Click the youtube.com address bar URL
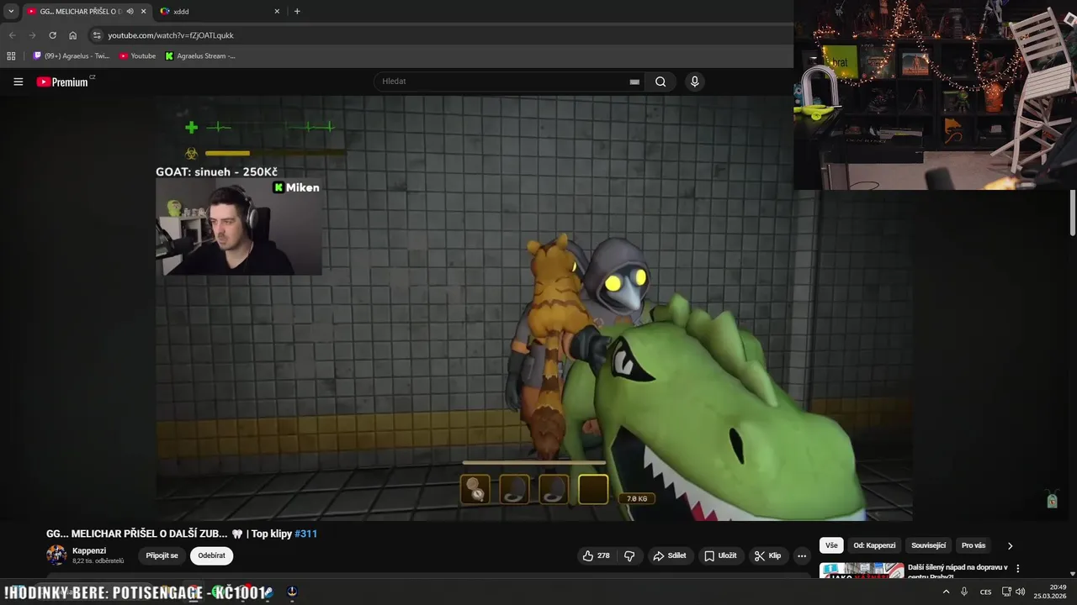This screenshot has height=605, width=1077. tap(171, 35)
